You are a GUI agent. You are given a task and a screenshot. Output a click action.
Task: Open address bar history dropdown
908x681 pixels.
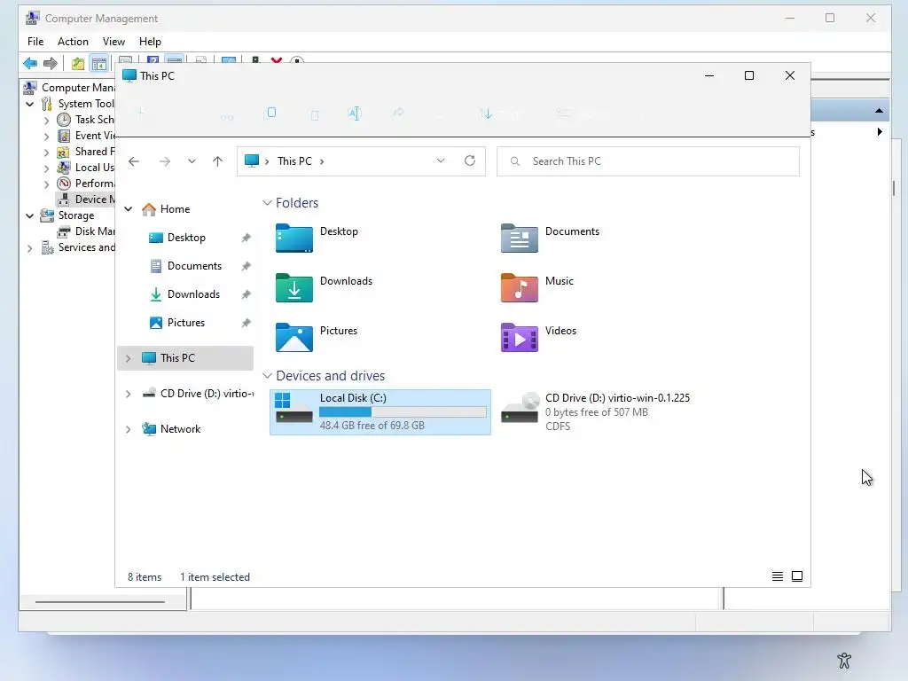coord(441,161)
